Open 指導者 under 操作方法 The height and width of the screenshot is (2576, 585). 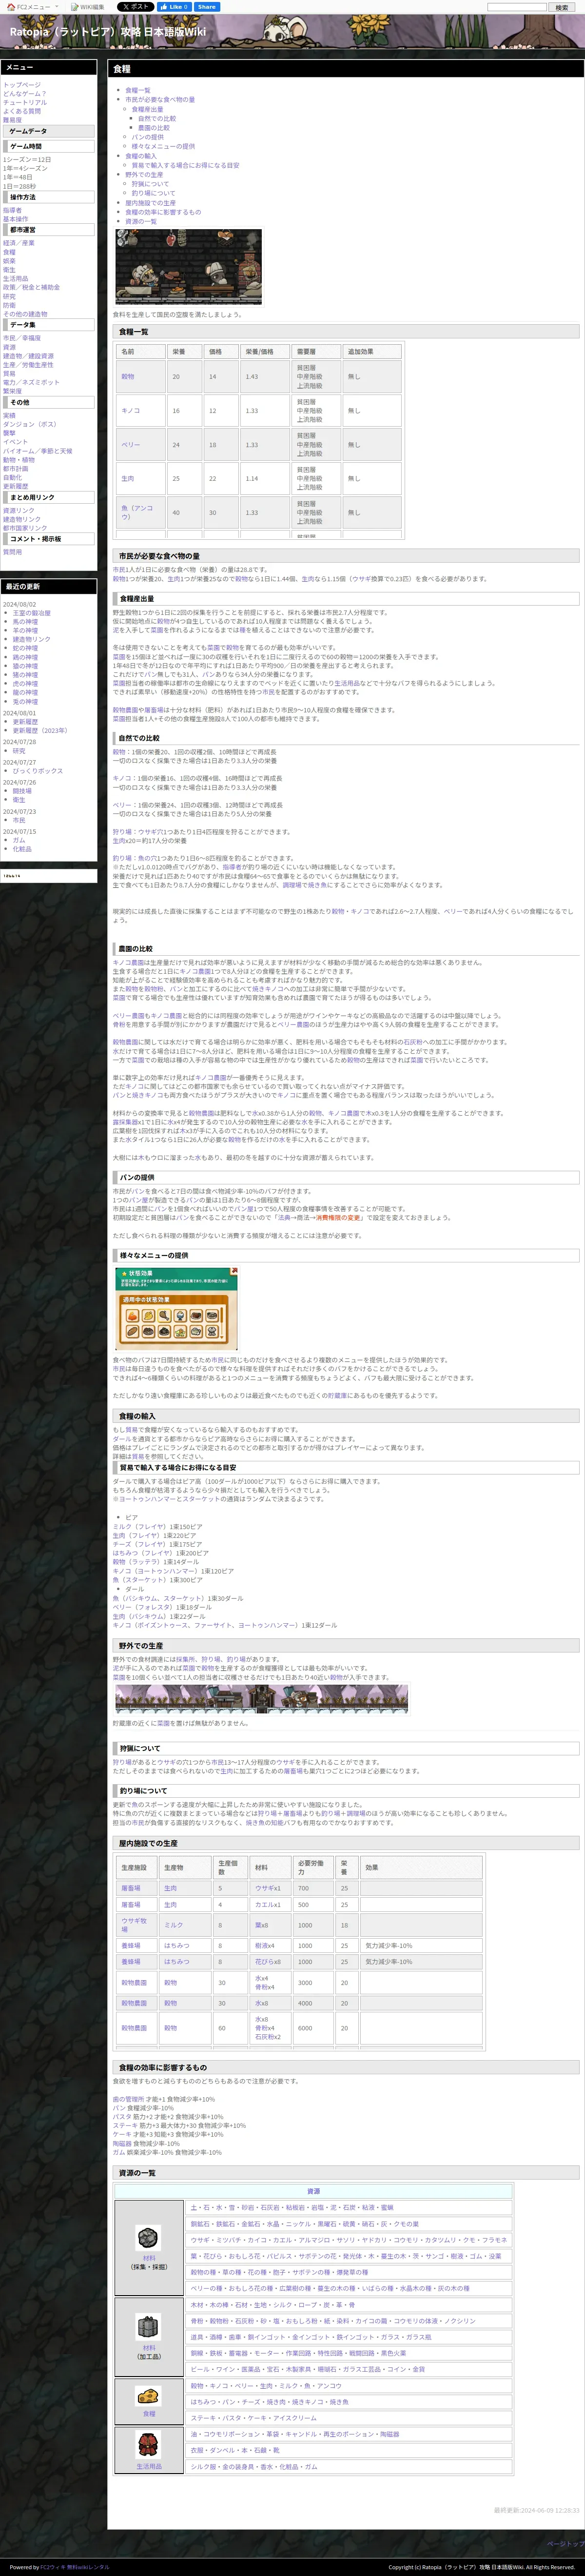pyautogui.click(x=12, y=211)
